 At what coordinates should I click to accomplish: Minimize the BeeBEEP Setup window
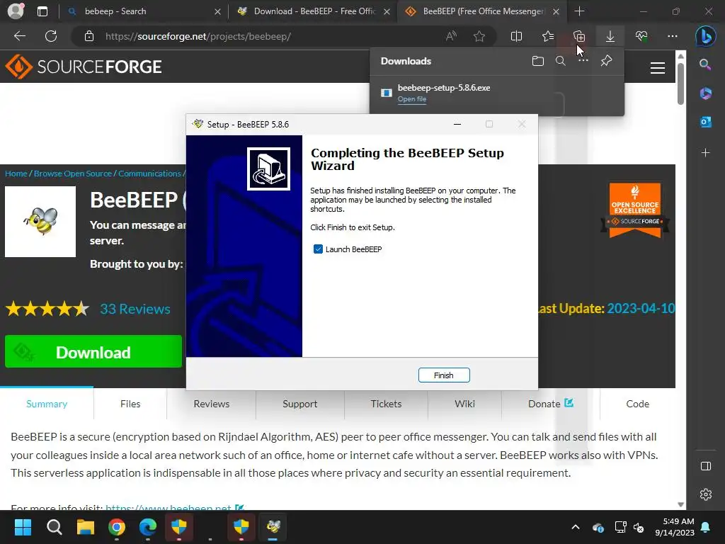click(457, 124)
